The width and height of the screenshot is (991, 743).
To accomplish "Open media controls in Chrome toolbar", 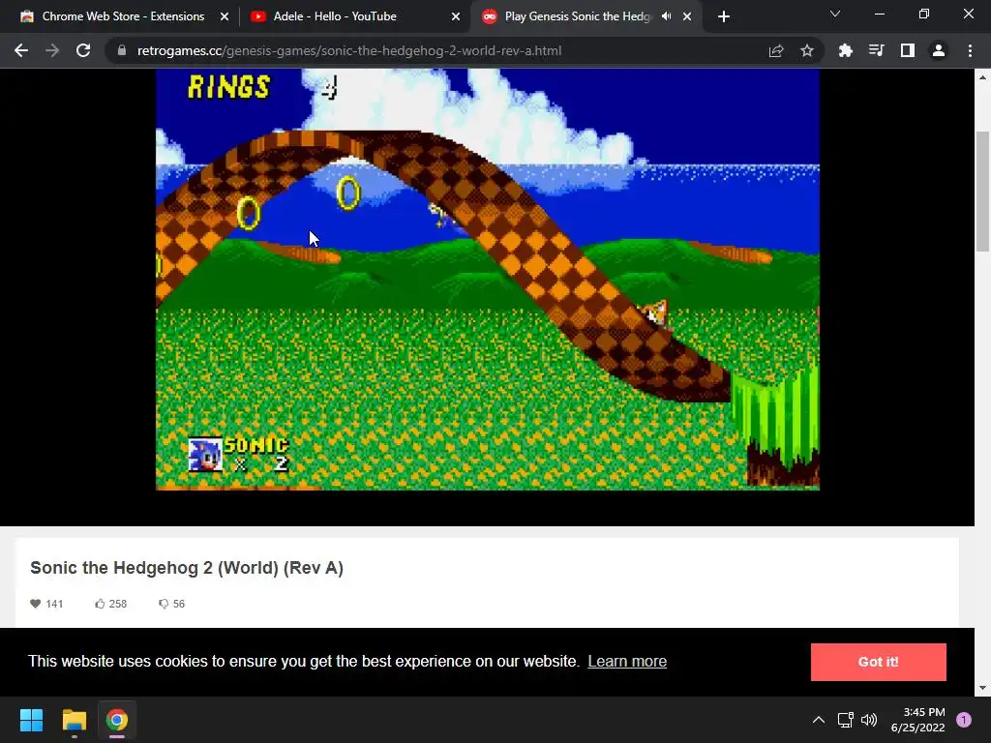I will coord(877,50).
